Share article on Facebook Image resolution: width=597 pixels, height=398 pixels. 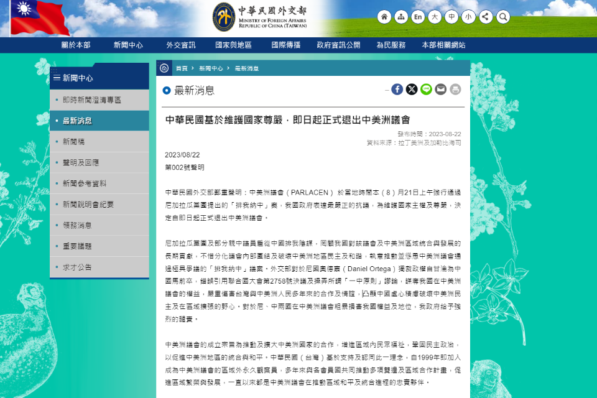(397, 89)
